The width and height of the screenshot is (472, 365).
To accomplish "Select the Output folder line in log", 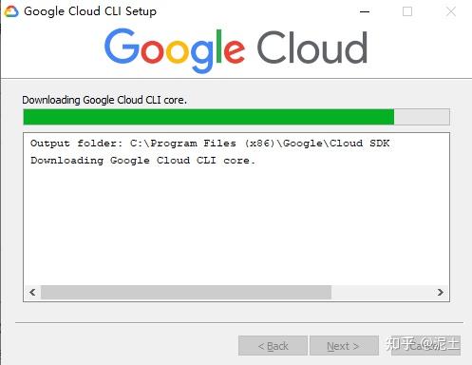I will click(x=210, y=144).
